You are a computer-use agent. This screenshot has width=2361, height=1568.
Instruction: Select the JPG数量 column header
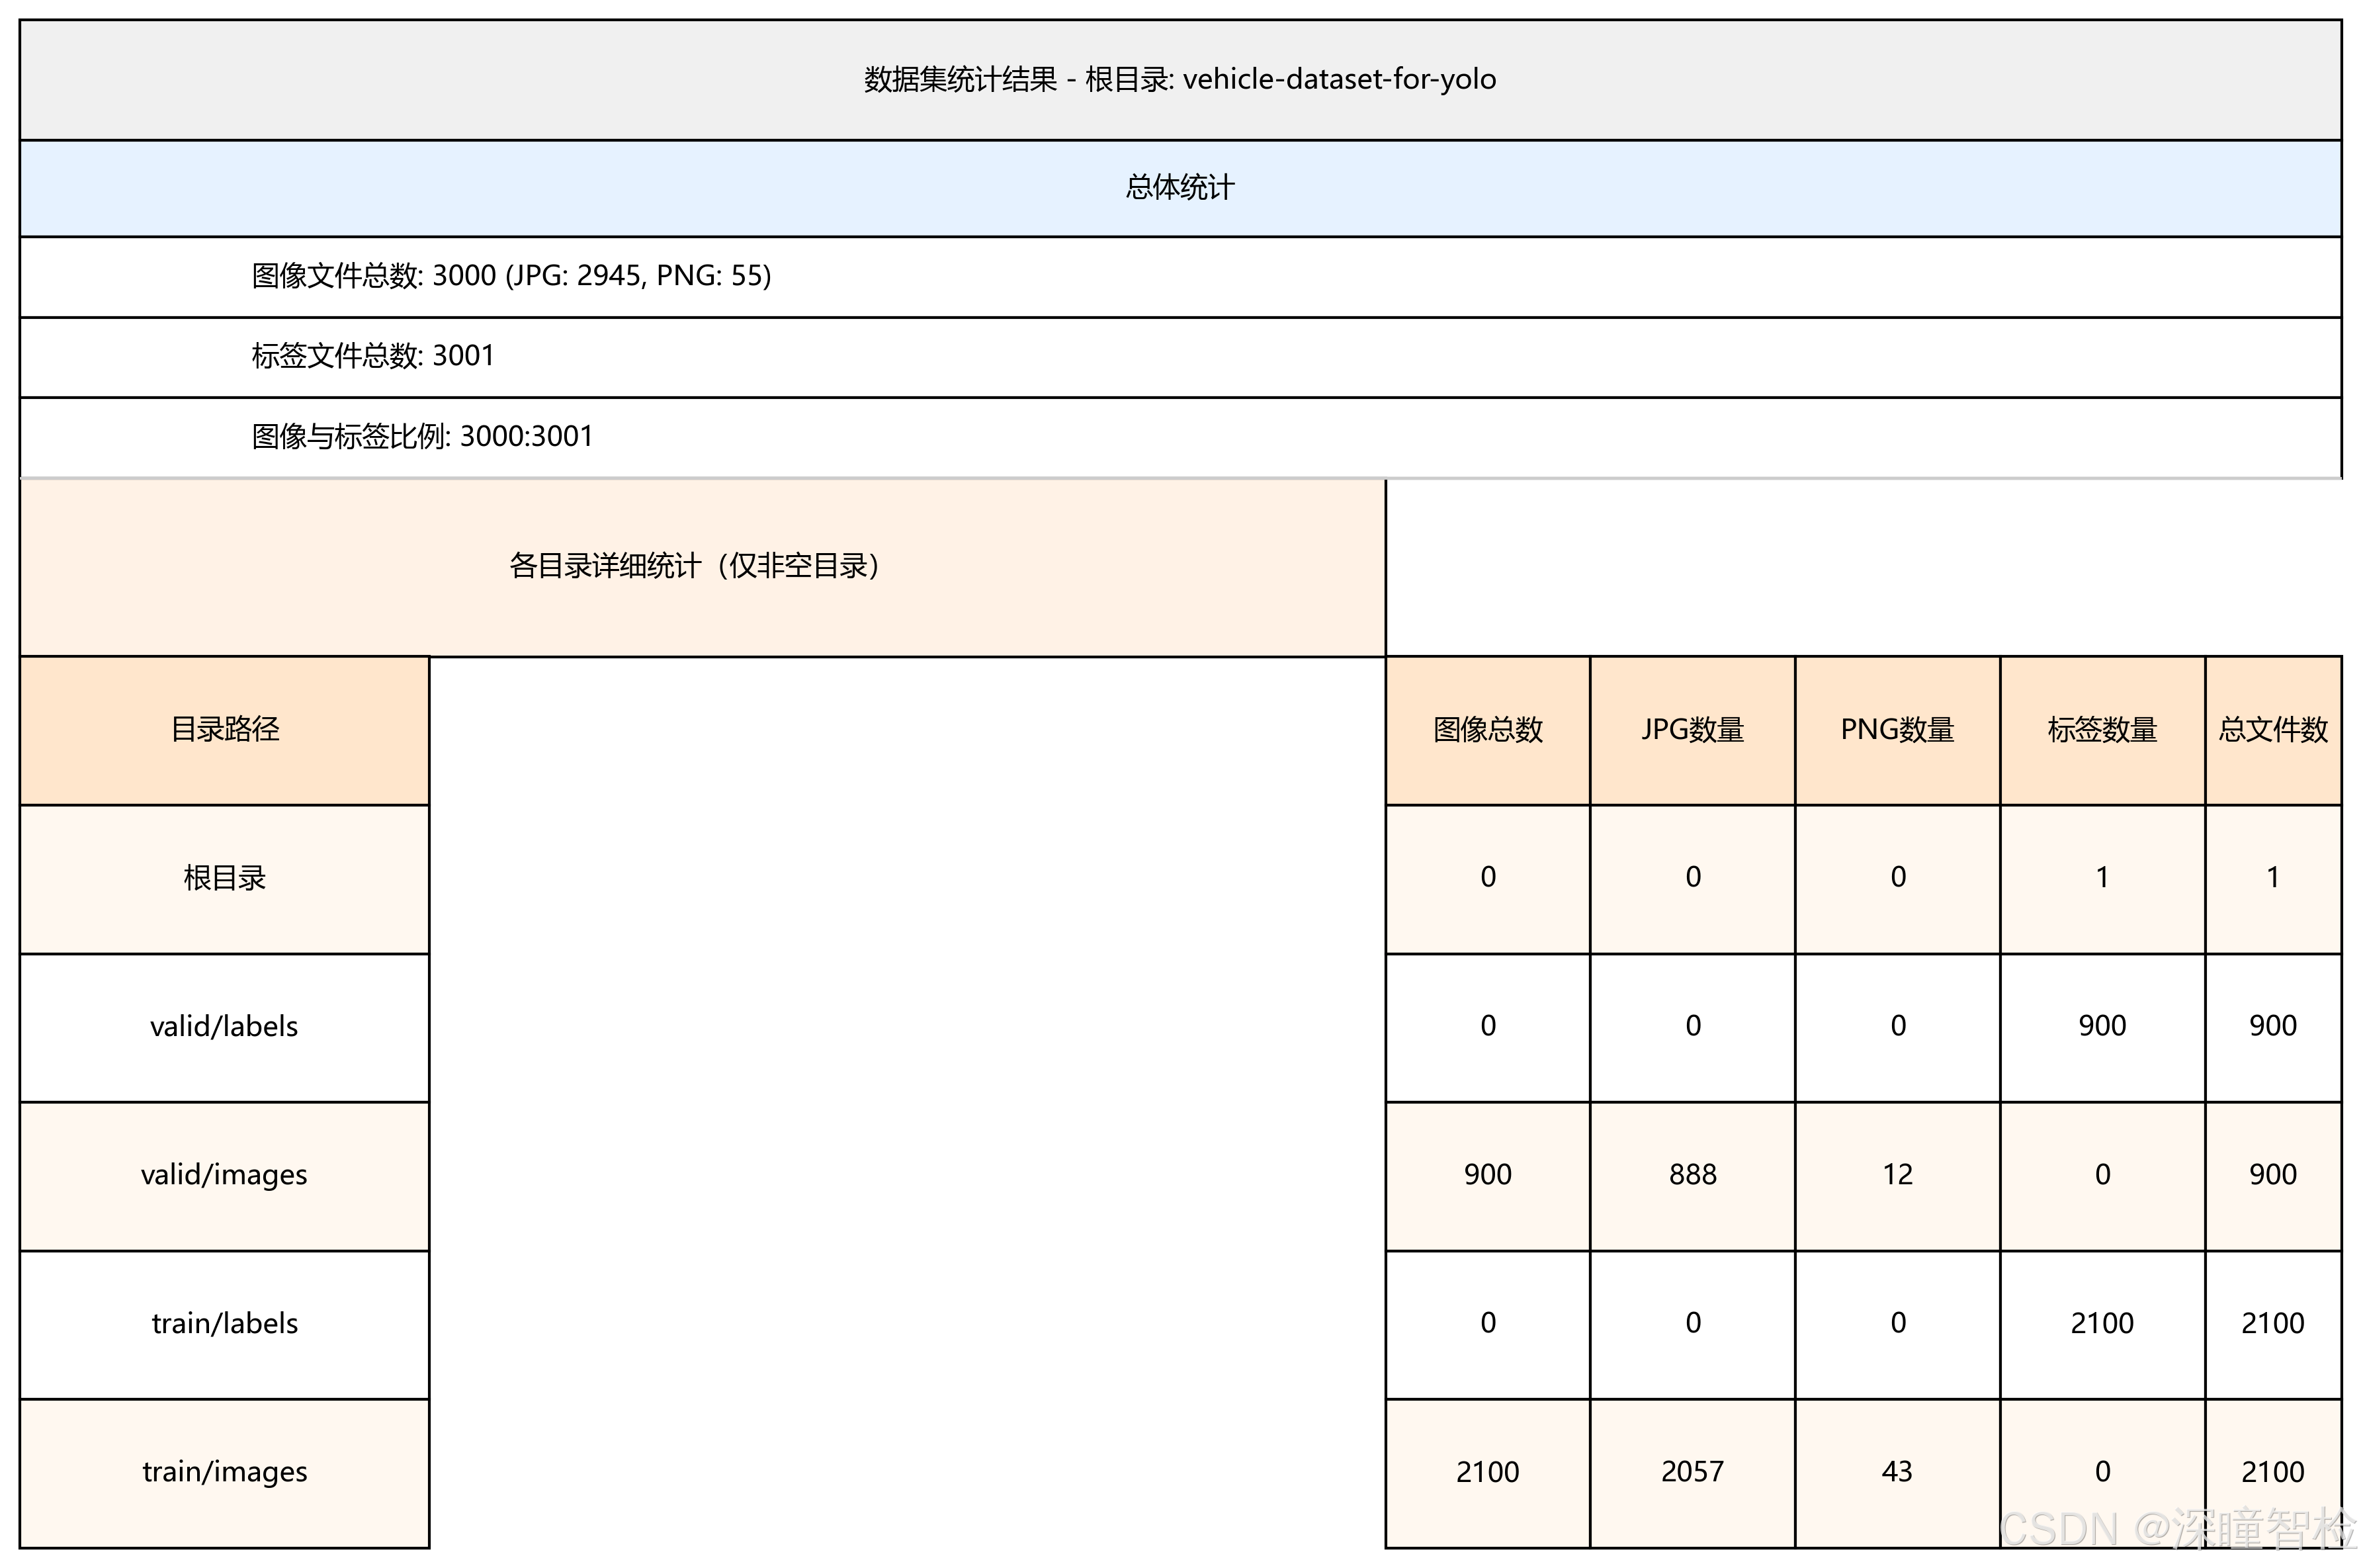[x=1692, y=729]
